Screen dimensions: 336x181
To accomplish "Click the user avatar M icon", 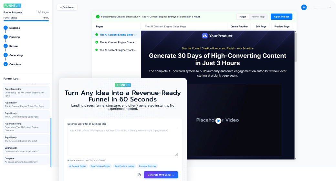I will pos(304,7).
